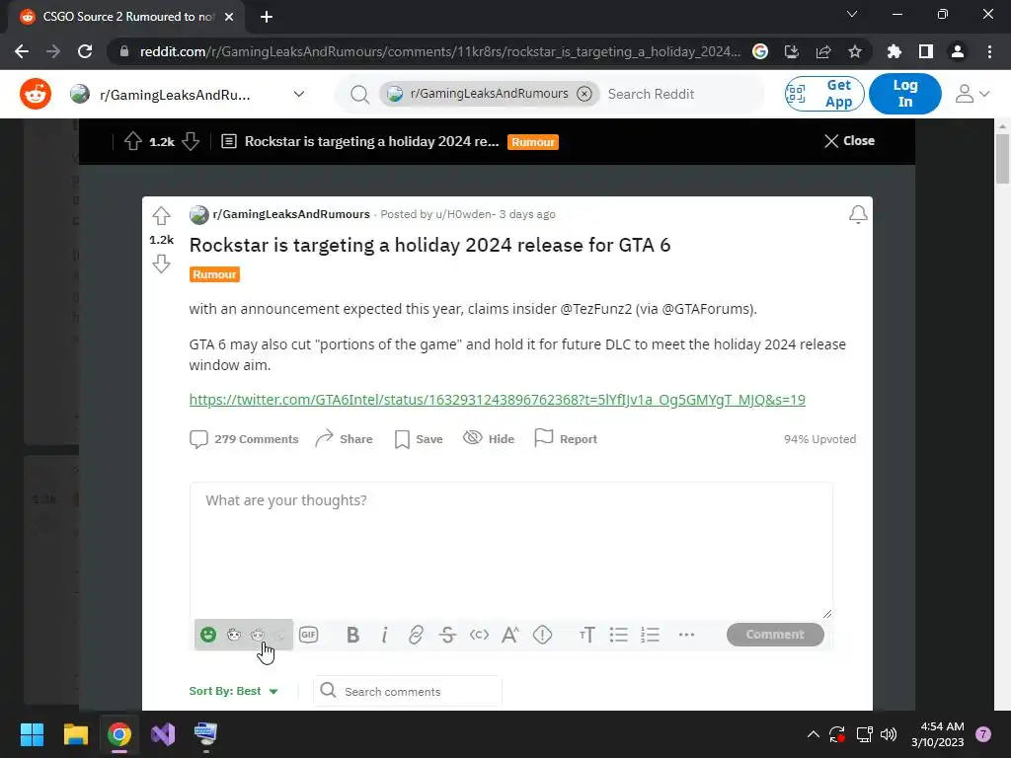Viewport: 1011px width, 758px height.
Task: Open more formatting options ellipsis
Action: [x=687, y=635]
